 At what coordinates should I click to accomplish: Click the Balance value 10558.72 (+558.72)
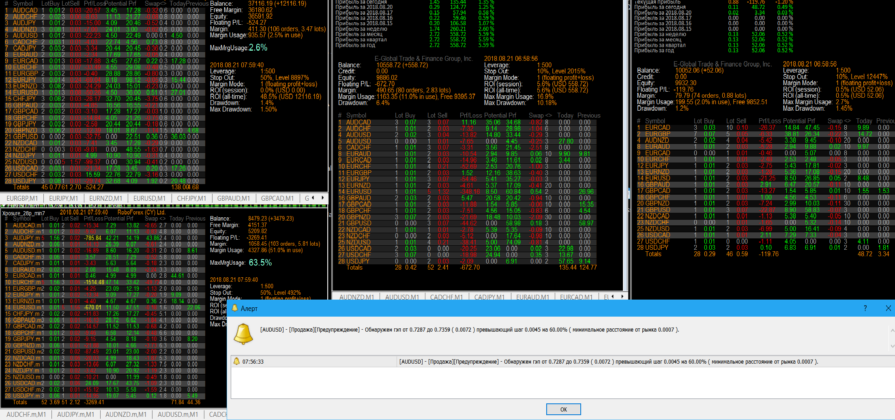(x=402, y=65)
